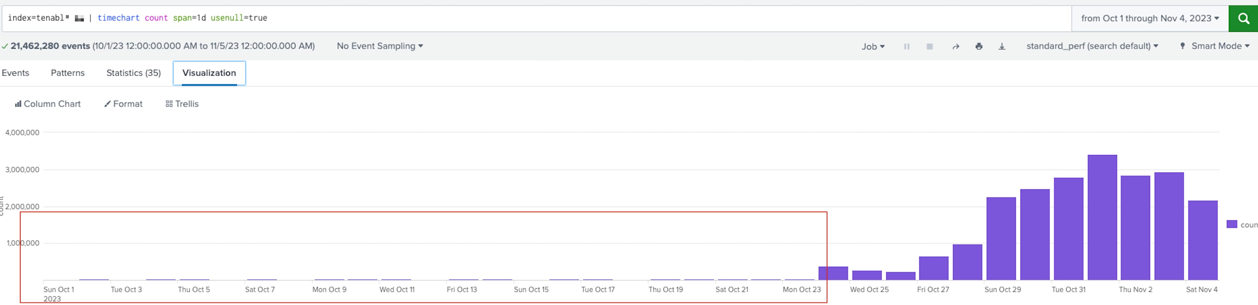Click the Tue Oct 31 column bar
Image resolution: width=1258 pixels, height=305 pixels.
click(x=1069, y=229)
